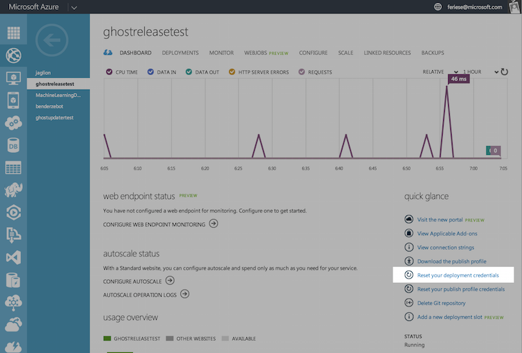Open the Relative display mode dropdown

coord(441,72)
